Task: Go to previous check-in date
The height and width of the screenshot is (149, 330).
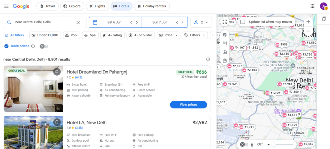Action: coord(131,22)
